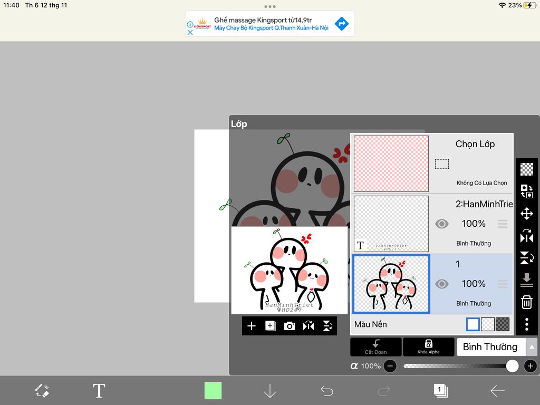Click the Lớp panel title
Viewport: 540px width, 405px height.
point(239,124)
